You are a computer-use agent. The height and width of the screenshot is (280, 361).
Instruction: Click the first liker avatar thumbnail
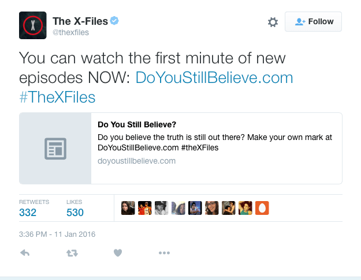[x=128, y=208]
